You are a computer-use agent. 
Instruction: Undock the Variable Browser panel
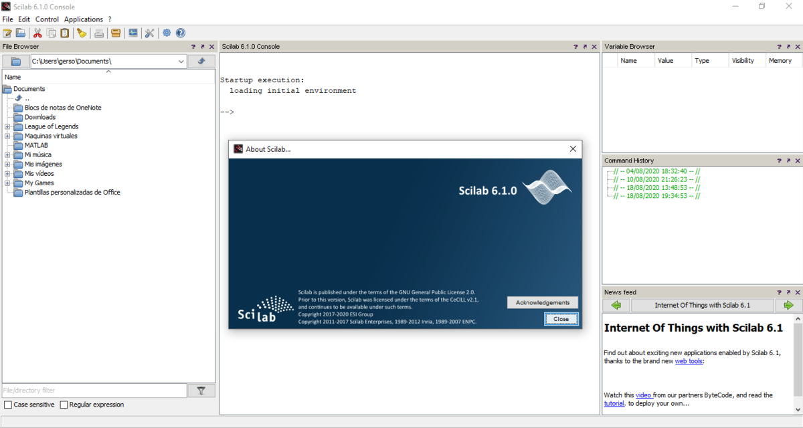[788, 47]
